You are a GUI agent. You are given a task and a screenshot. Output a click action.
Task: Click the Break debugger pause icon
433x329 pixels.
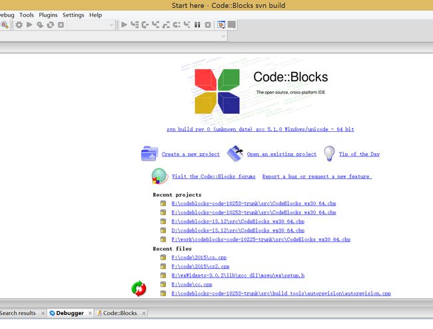pos(197,25)
